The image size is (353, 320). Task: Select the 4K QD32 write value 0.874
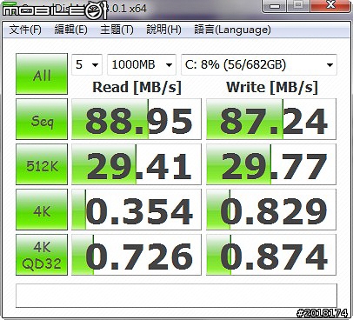coord(271,255)
